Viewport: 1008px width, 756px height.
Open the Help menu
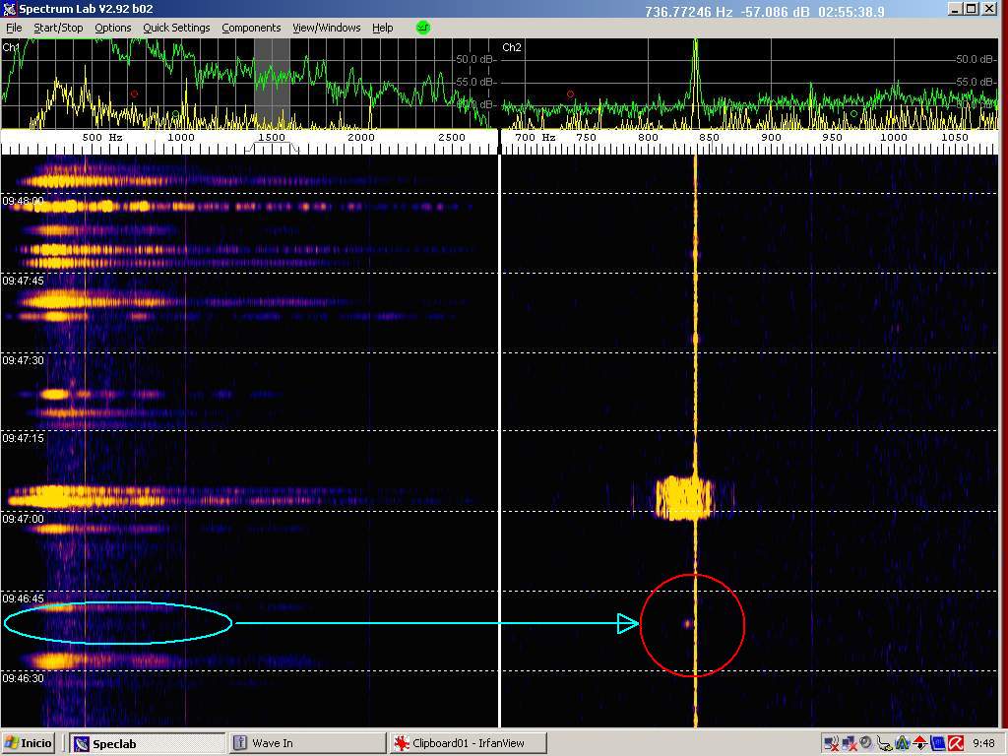[x=382, y=28]
